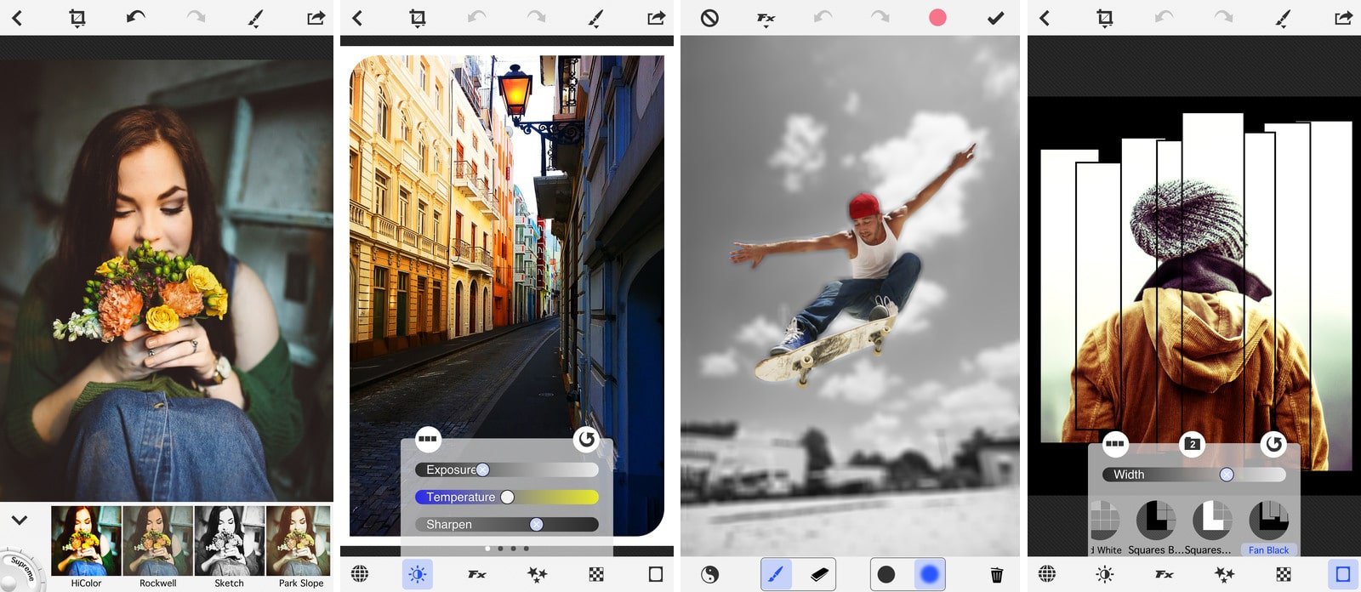Viewport: 1361px width, 592px height.
Task: Open the three-dot options above the Exposure slider
Action: (x=428, y=439)
